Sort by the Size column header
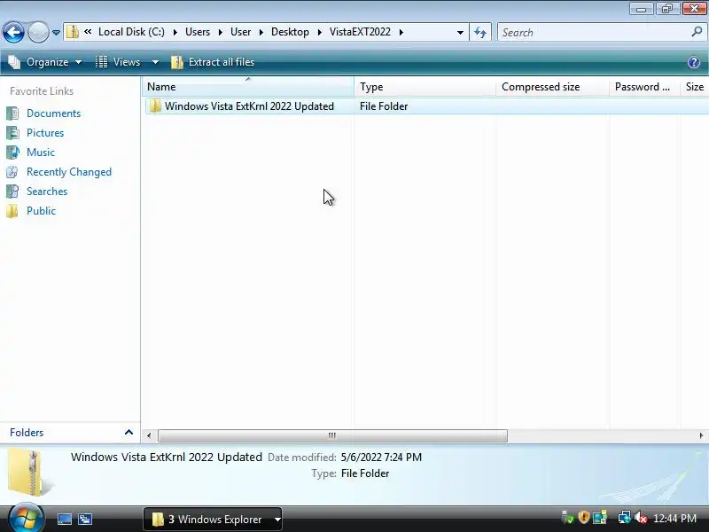Viewport: 709px width, 532px height. coord(695,86)
